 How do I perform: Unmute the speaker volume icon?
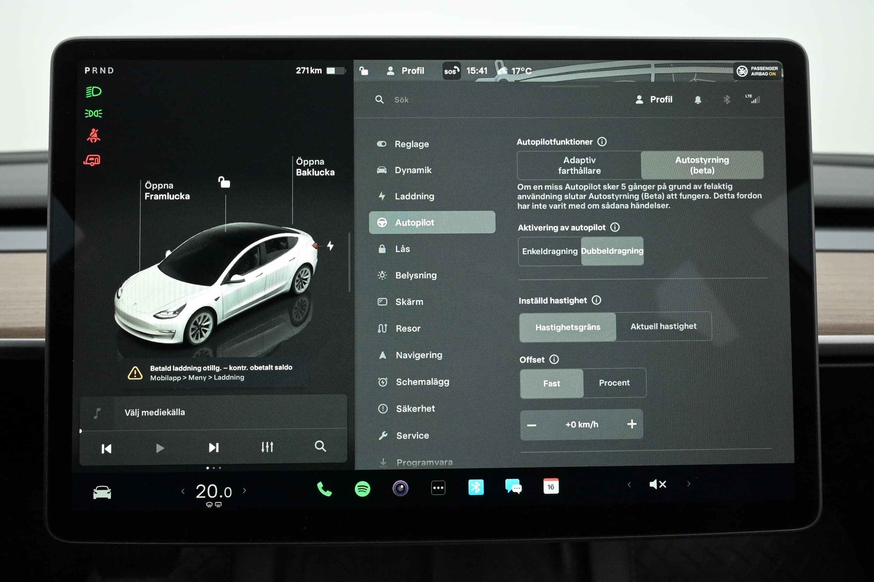click(x=658, y=484)
